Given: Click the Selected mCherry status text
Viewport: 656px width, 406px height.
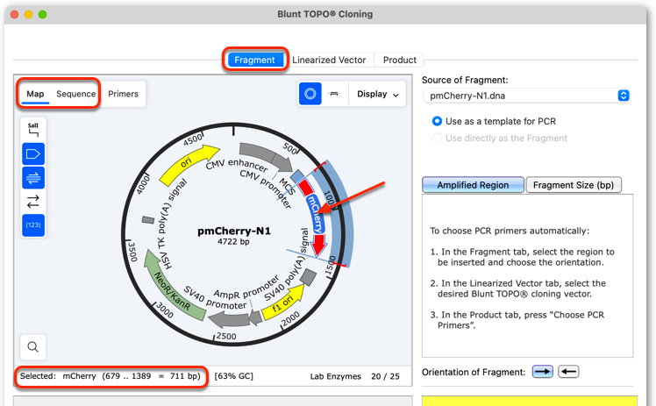Looking at the screenshot, I should tap(111, 376).
